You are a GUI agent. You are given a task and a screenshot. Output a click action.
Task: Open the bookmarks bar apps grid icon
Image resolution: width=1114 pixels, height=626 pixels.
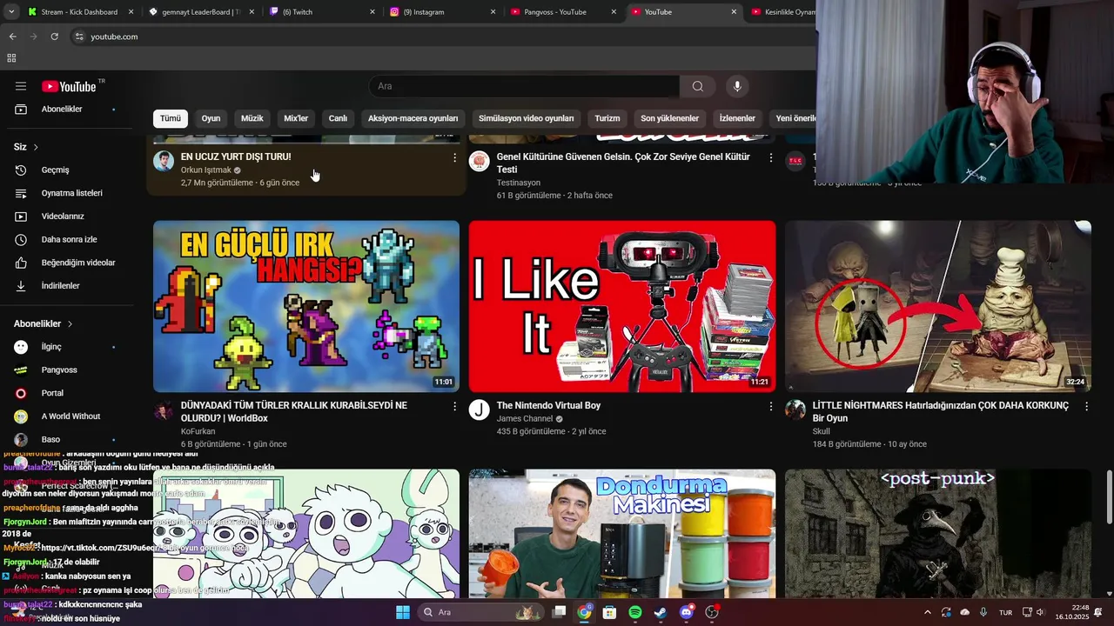[x=11, y=58]
